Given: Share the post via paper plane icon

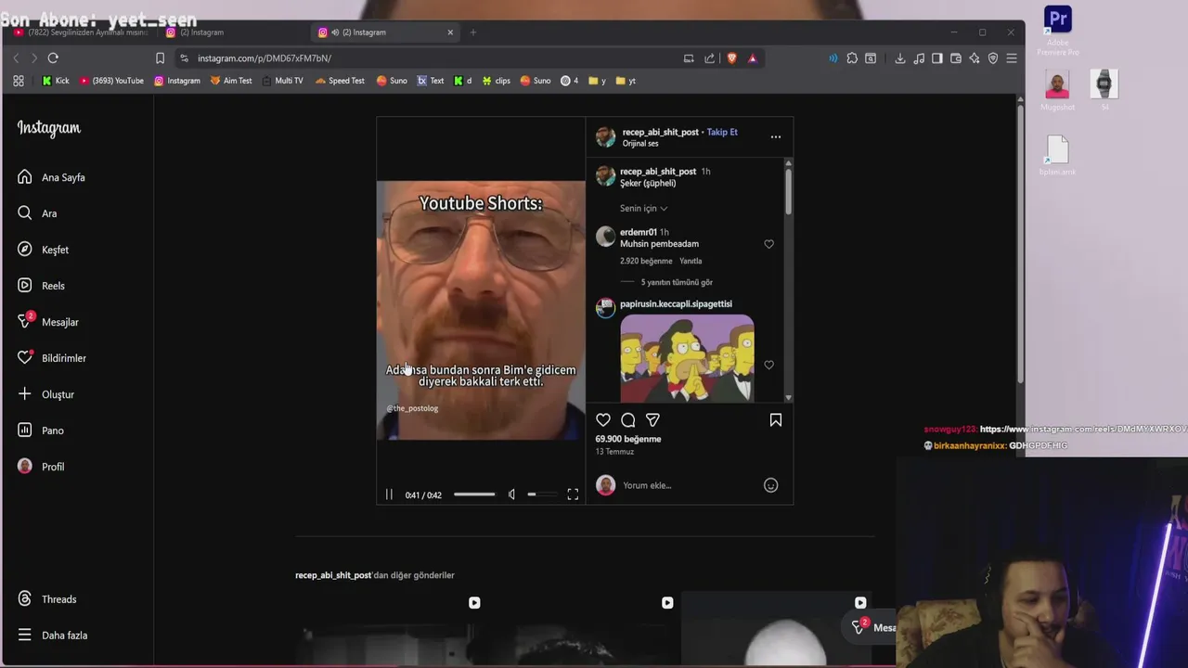Looking at the screenshot, I should point(652,420).
